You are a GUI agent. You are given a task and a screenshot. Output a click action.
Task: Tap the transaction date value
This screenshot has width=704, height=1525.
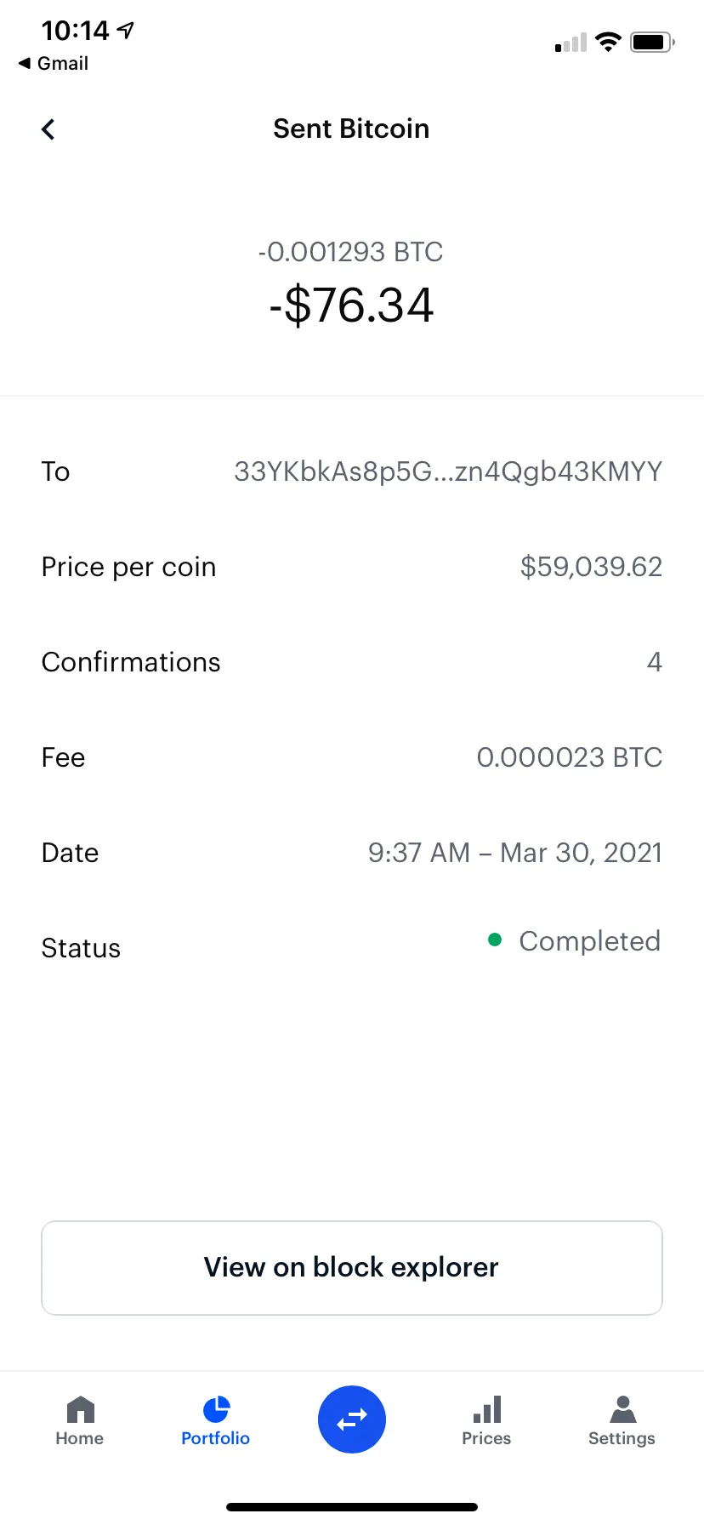point(514,853)
